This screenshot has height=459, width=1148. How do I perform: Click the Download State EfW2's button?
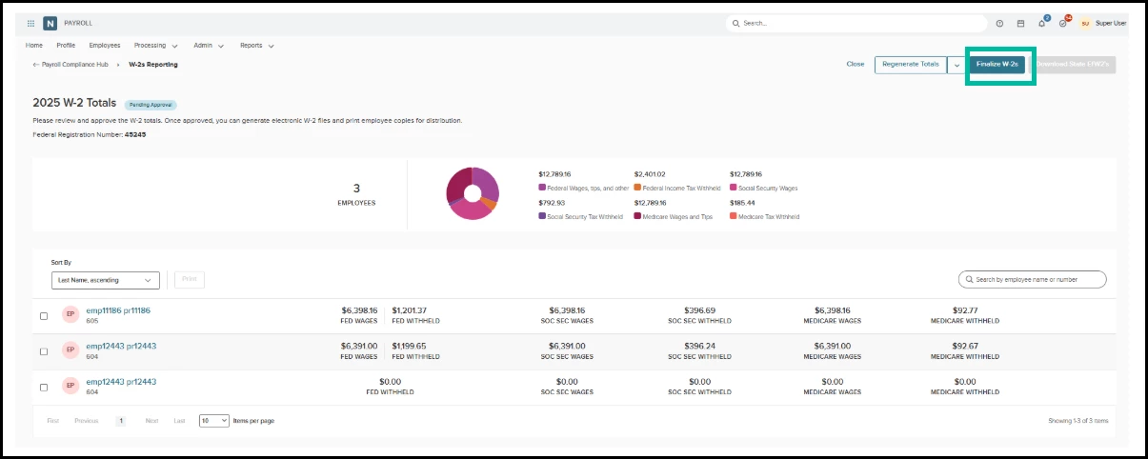(x=1076, y=65)
